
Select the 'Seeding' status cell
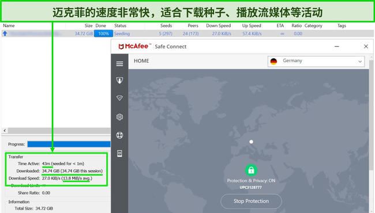(122, 33)
